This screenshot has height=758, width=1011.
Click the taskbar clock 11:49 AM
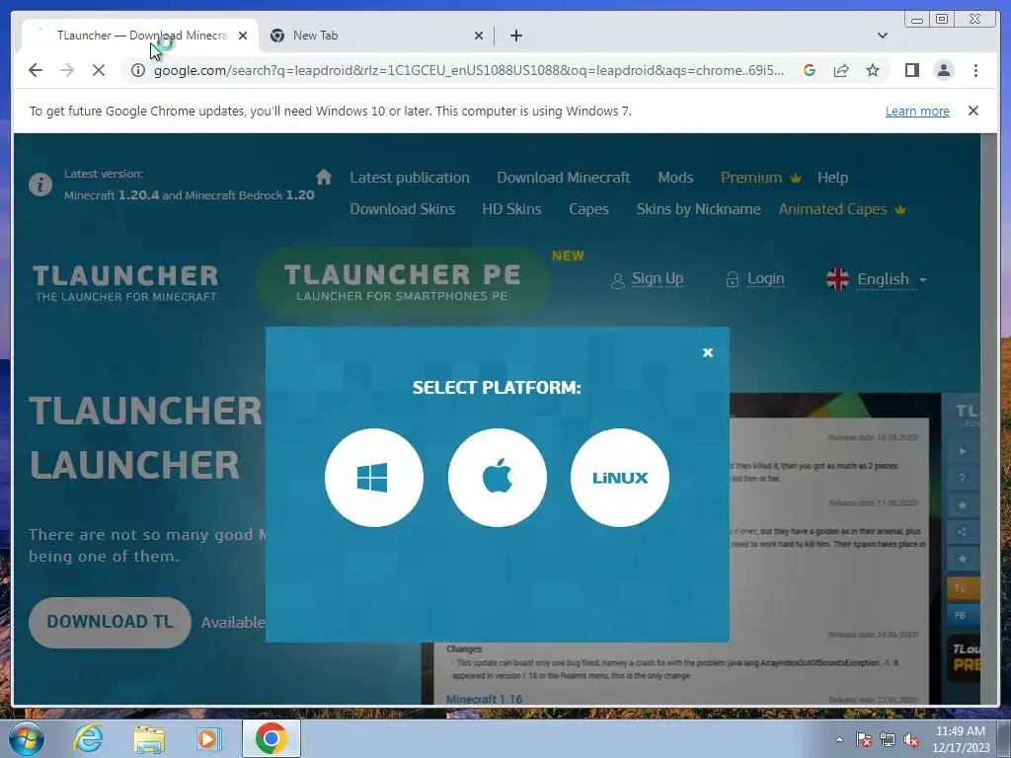(960, 739)
